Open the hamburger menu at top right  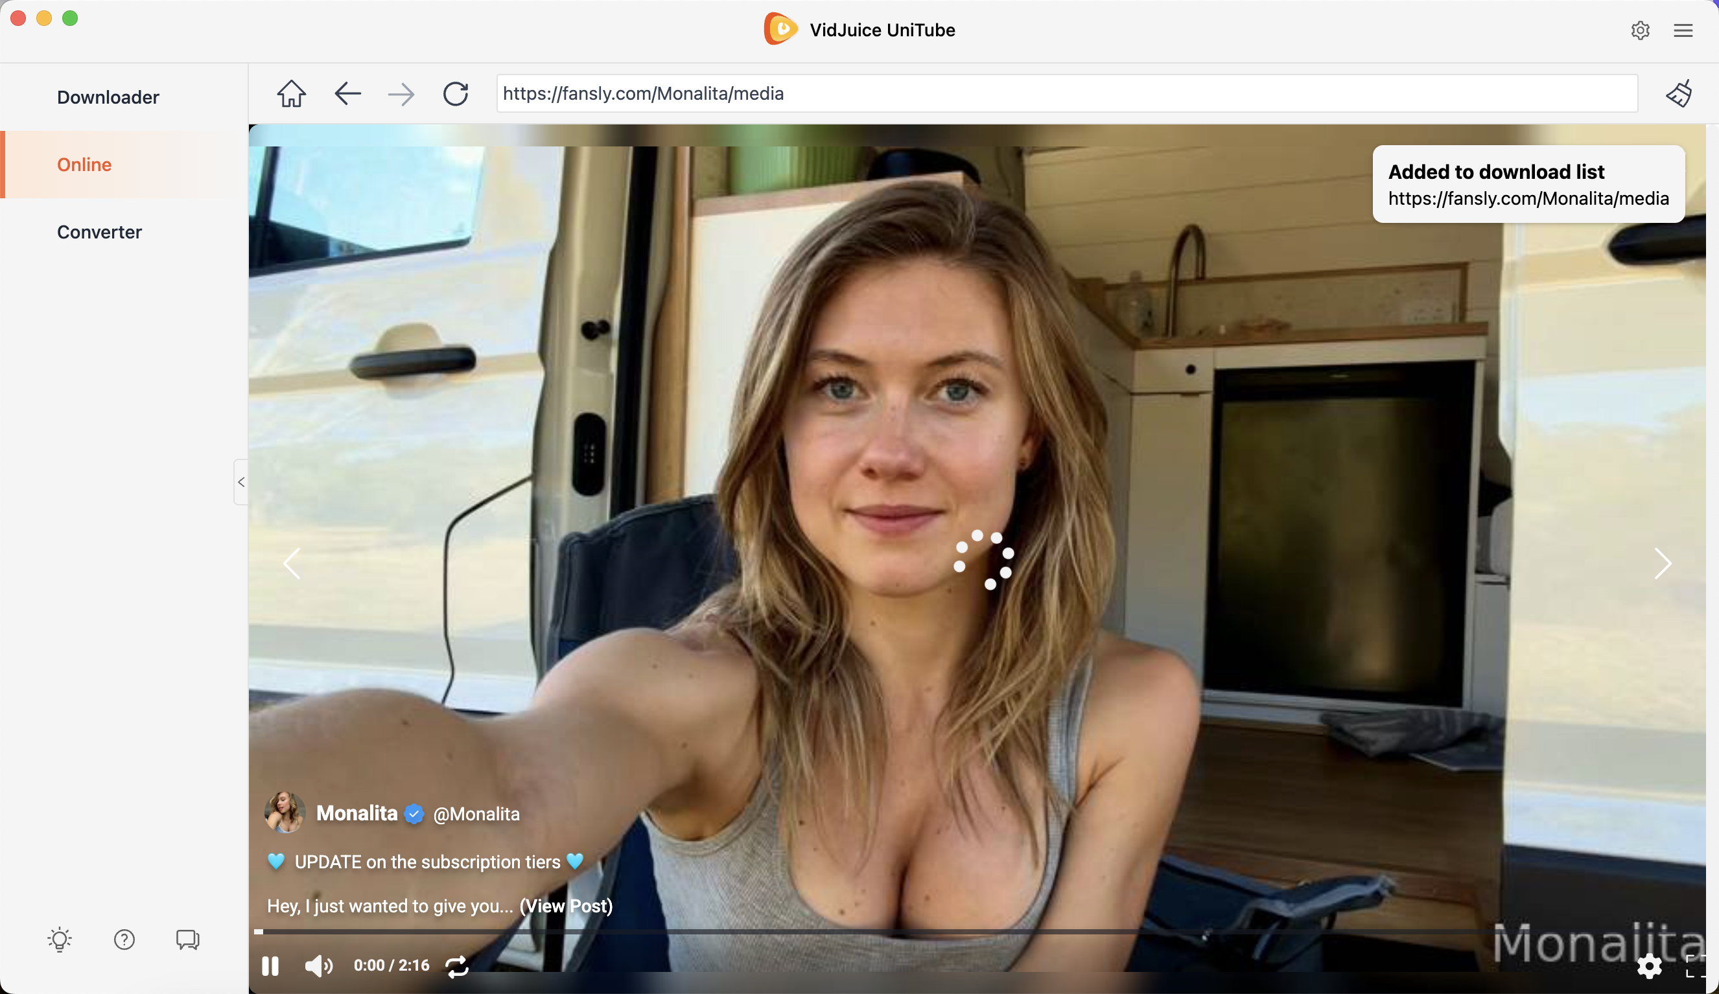pyautogui.click(x=1683, y=30)
